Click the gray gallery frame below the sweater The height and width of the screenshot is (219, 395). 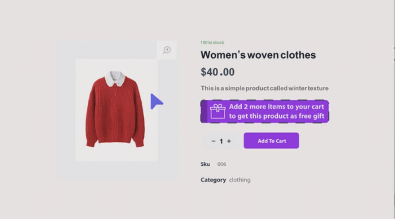118,170
